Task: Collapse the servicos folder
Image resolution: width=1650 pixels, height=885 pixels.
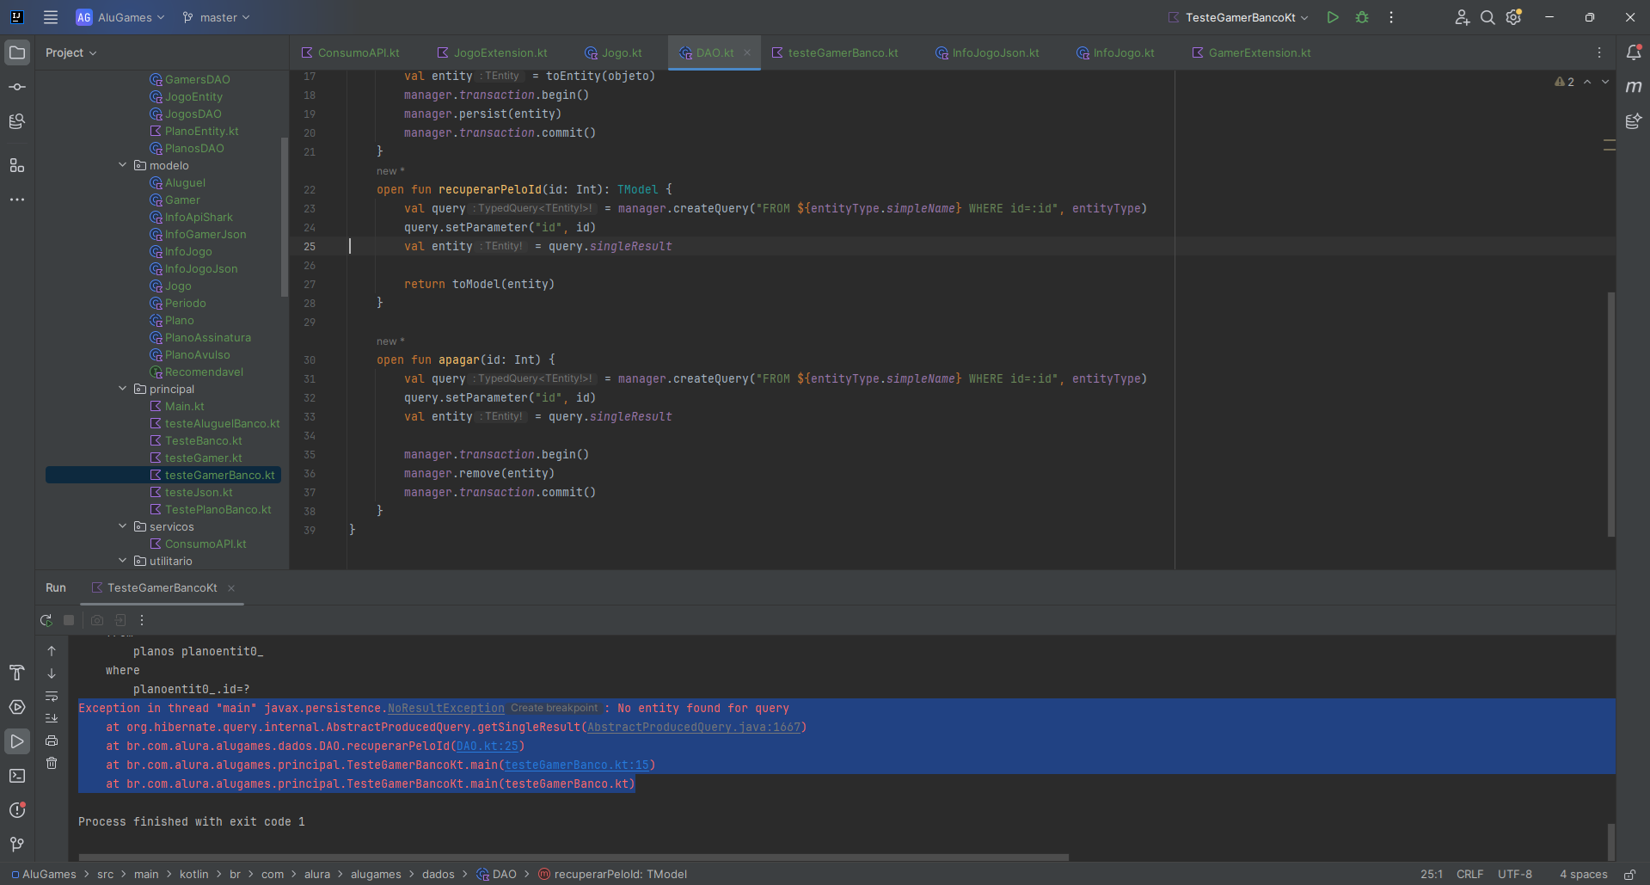Action: [x=122, y=526]
